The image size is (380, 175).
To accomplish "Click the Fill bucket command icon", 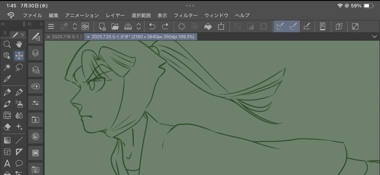I will [x=208, y=27].
